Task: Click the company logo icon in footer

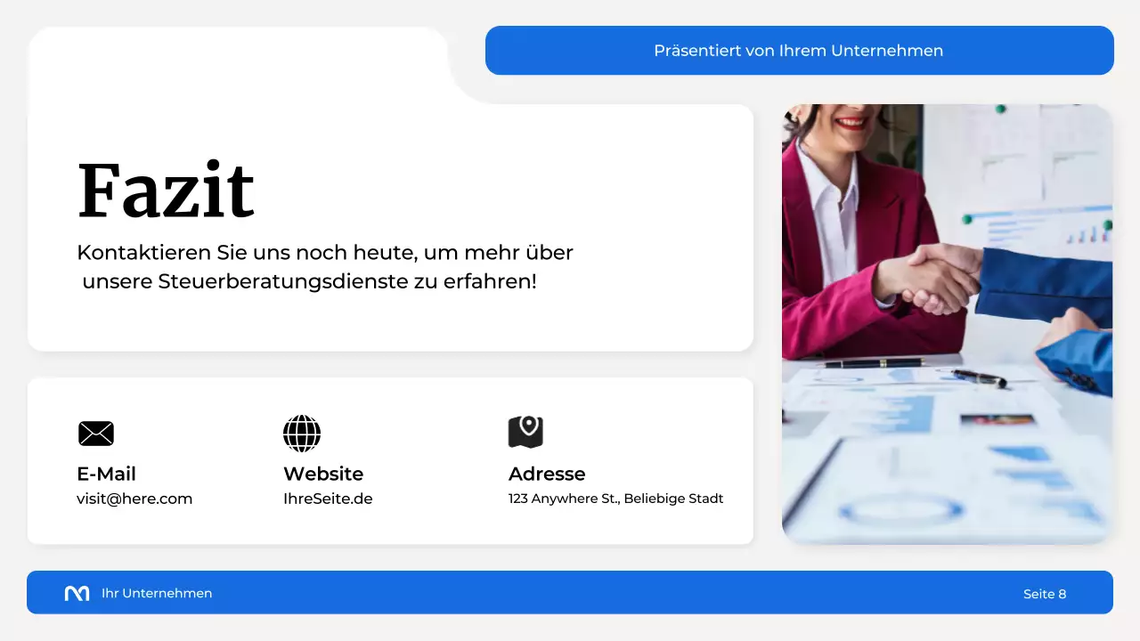Action: coord(77,594)
